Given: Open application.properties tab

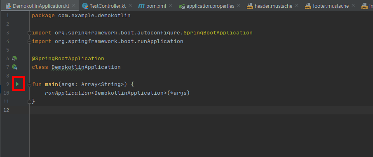Looking at the screenshot, I should [210, 6].
